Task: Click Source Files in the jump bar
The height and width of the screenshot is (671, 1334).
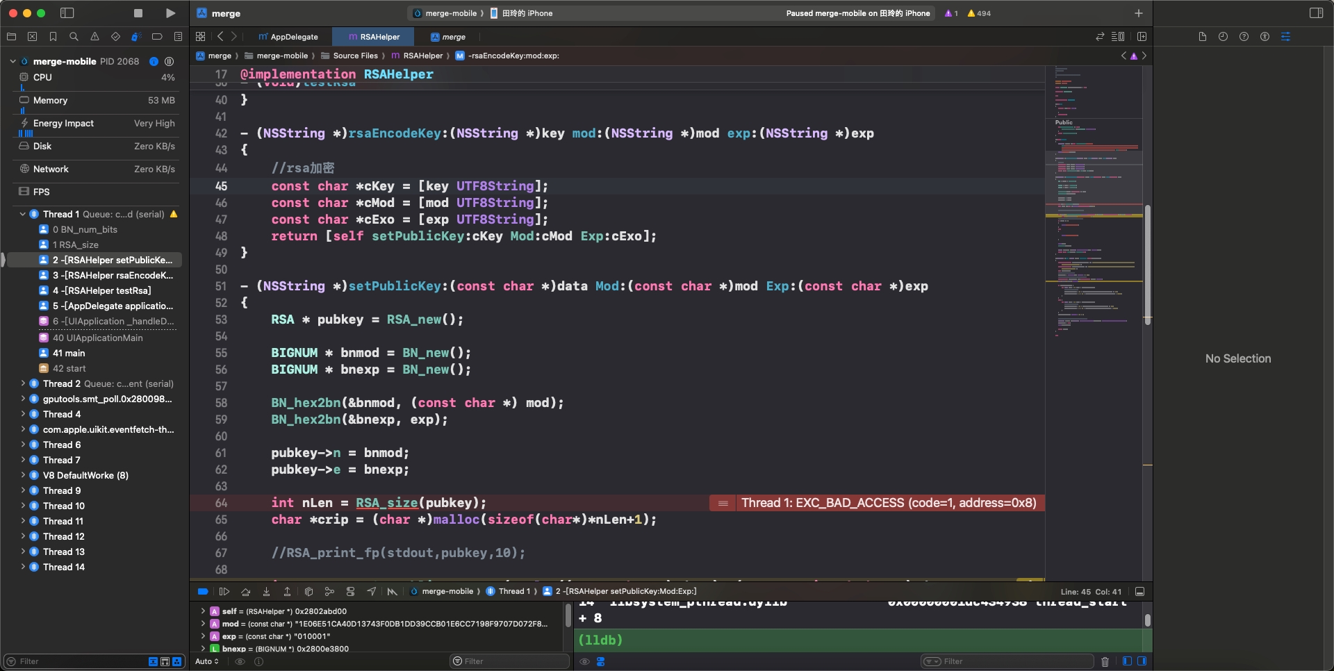Action: click(x=349, y=56)
